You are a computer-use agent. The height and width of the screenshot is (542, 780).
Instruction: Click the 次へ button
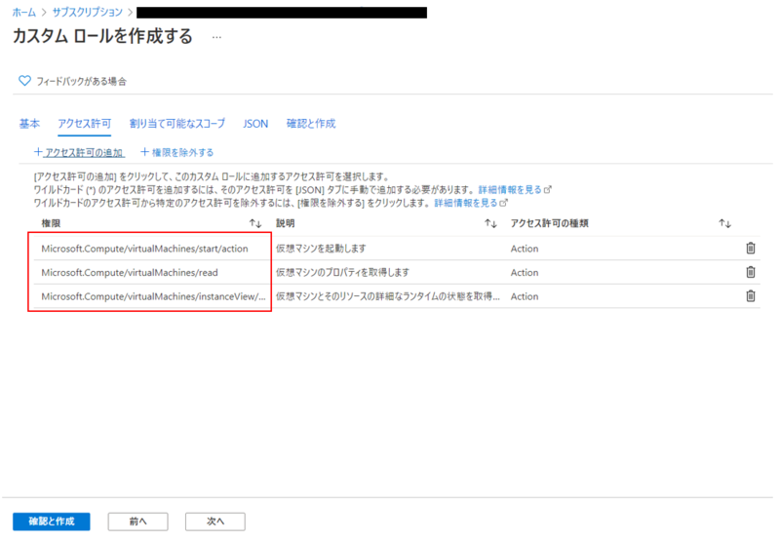pos(214,522)
